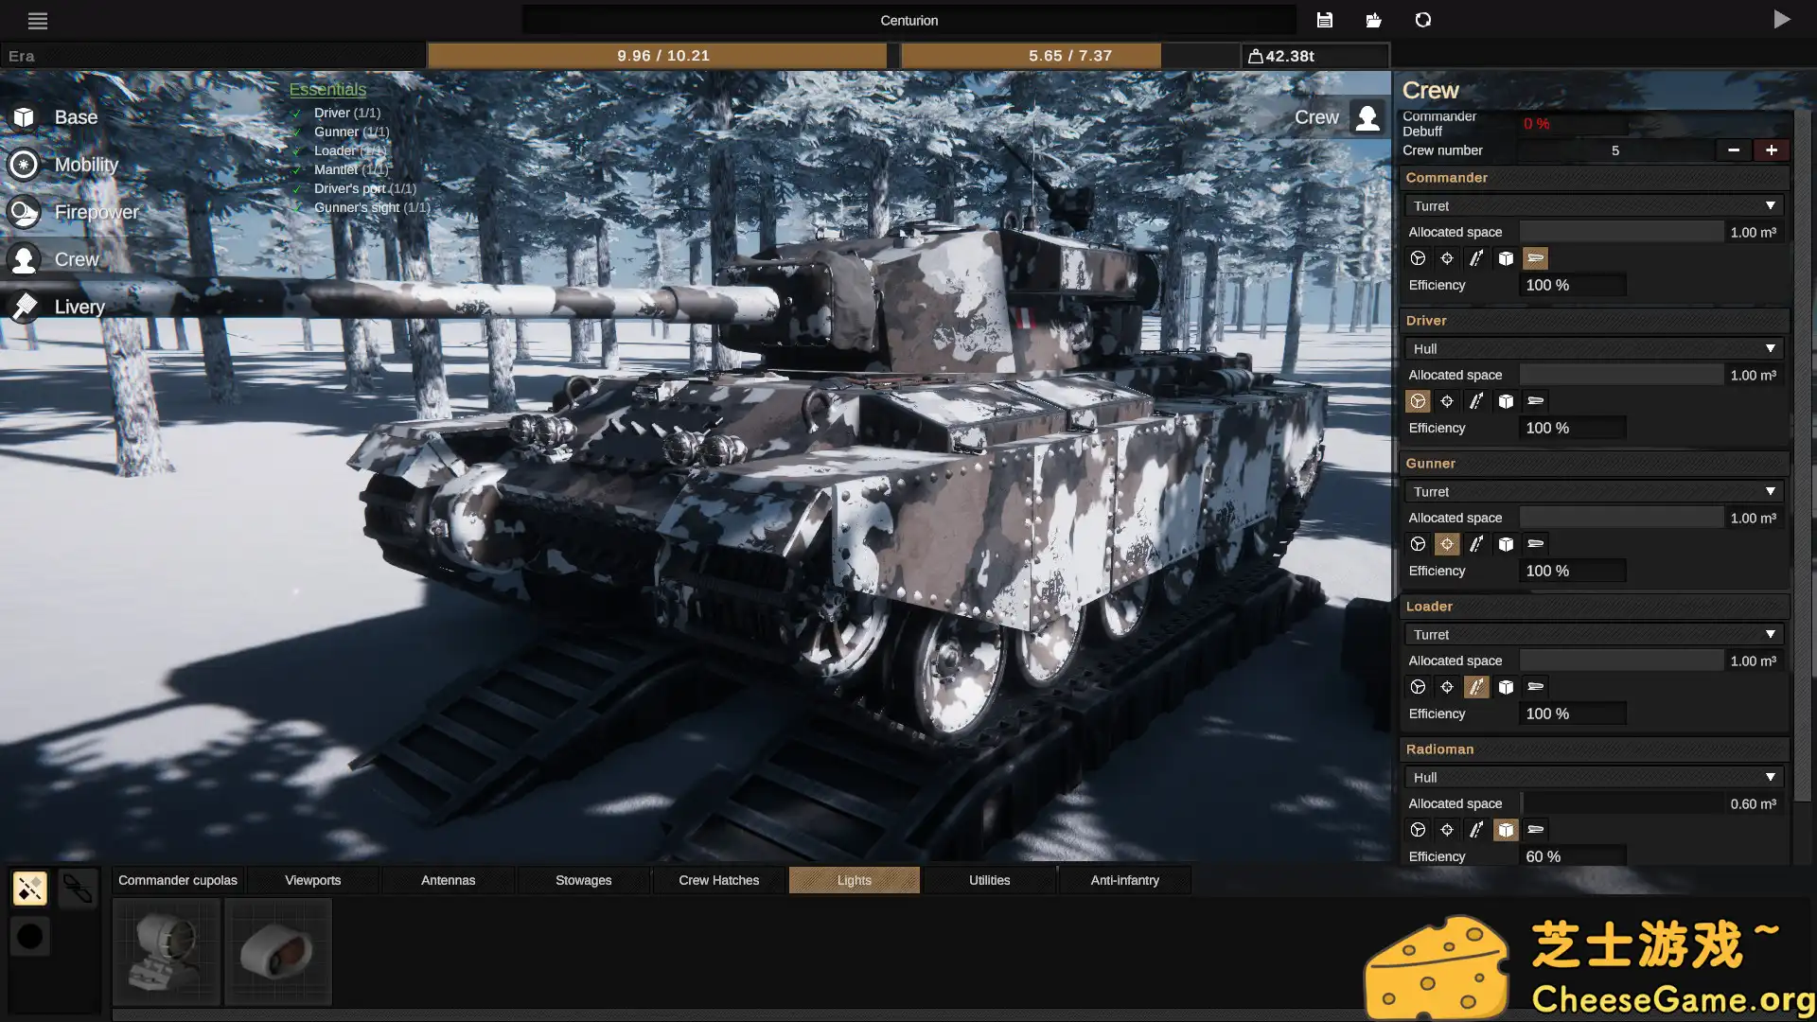Viewport: 1817px width, 1022px height.
Task: Decrease crew number with minus button
Action: coord(1733,150)
